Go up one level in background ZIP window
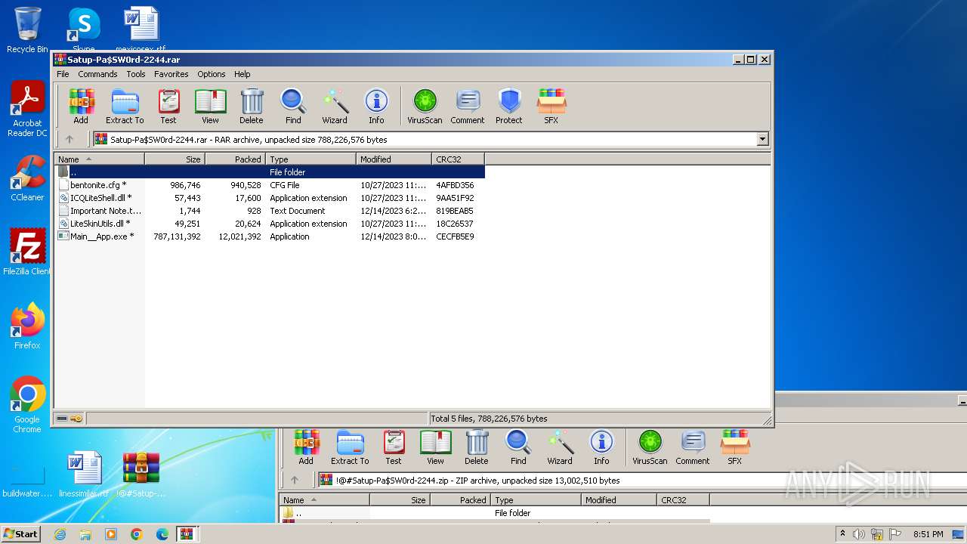This screenshot has width=967, height=544. tap(295, 480)
